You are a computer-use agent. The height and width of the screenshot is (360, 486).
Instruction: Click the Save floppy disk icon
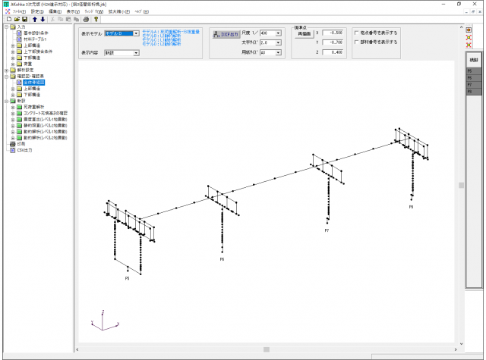point(24,19)
